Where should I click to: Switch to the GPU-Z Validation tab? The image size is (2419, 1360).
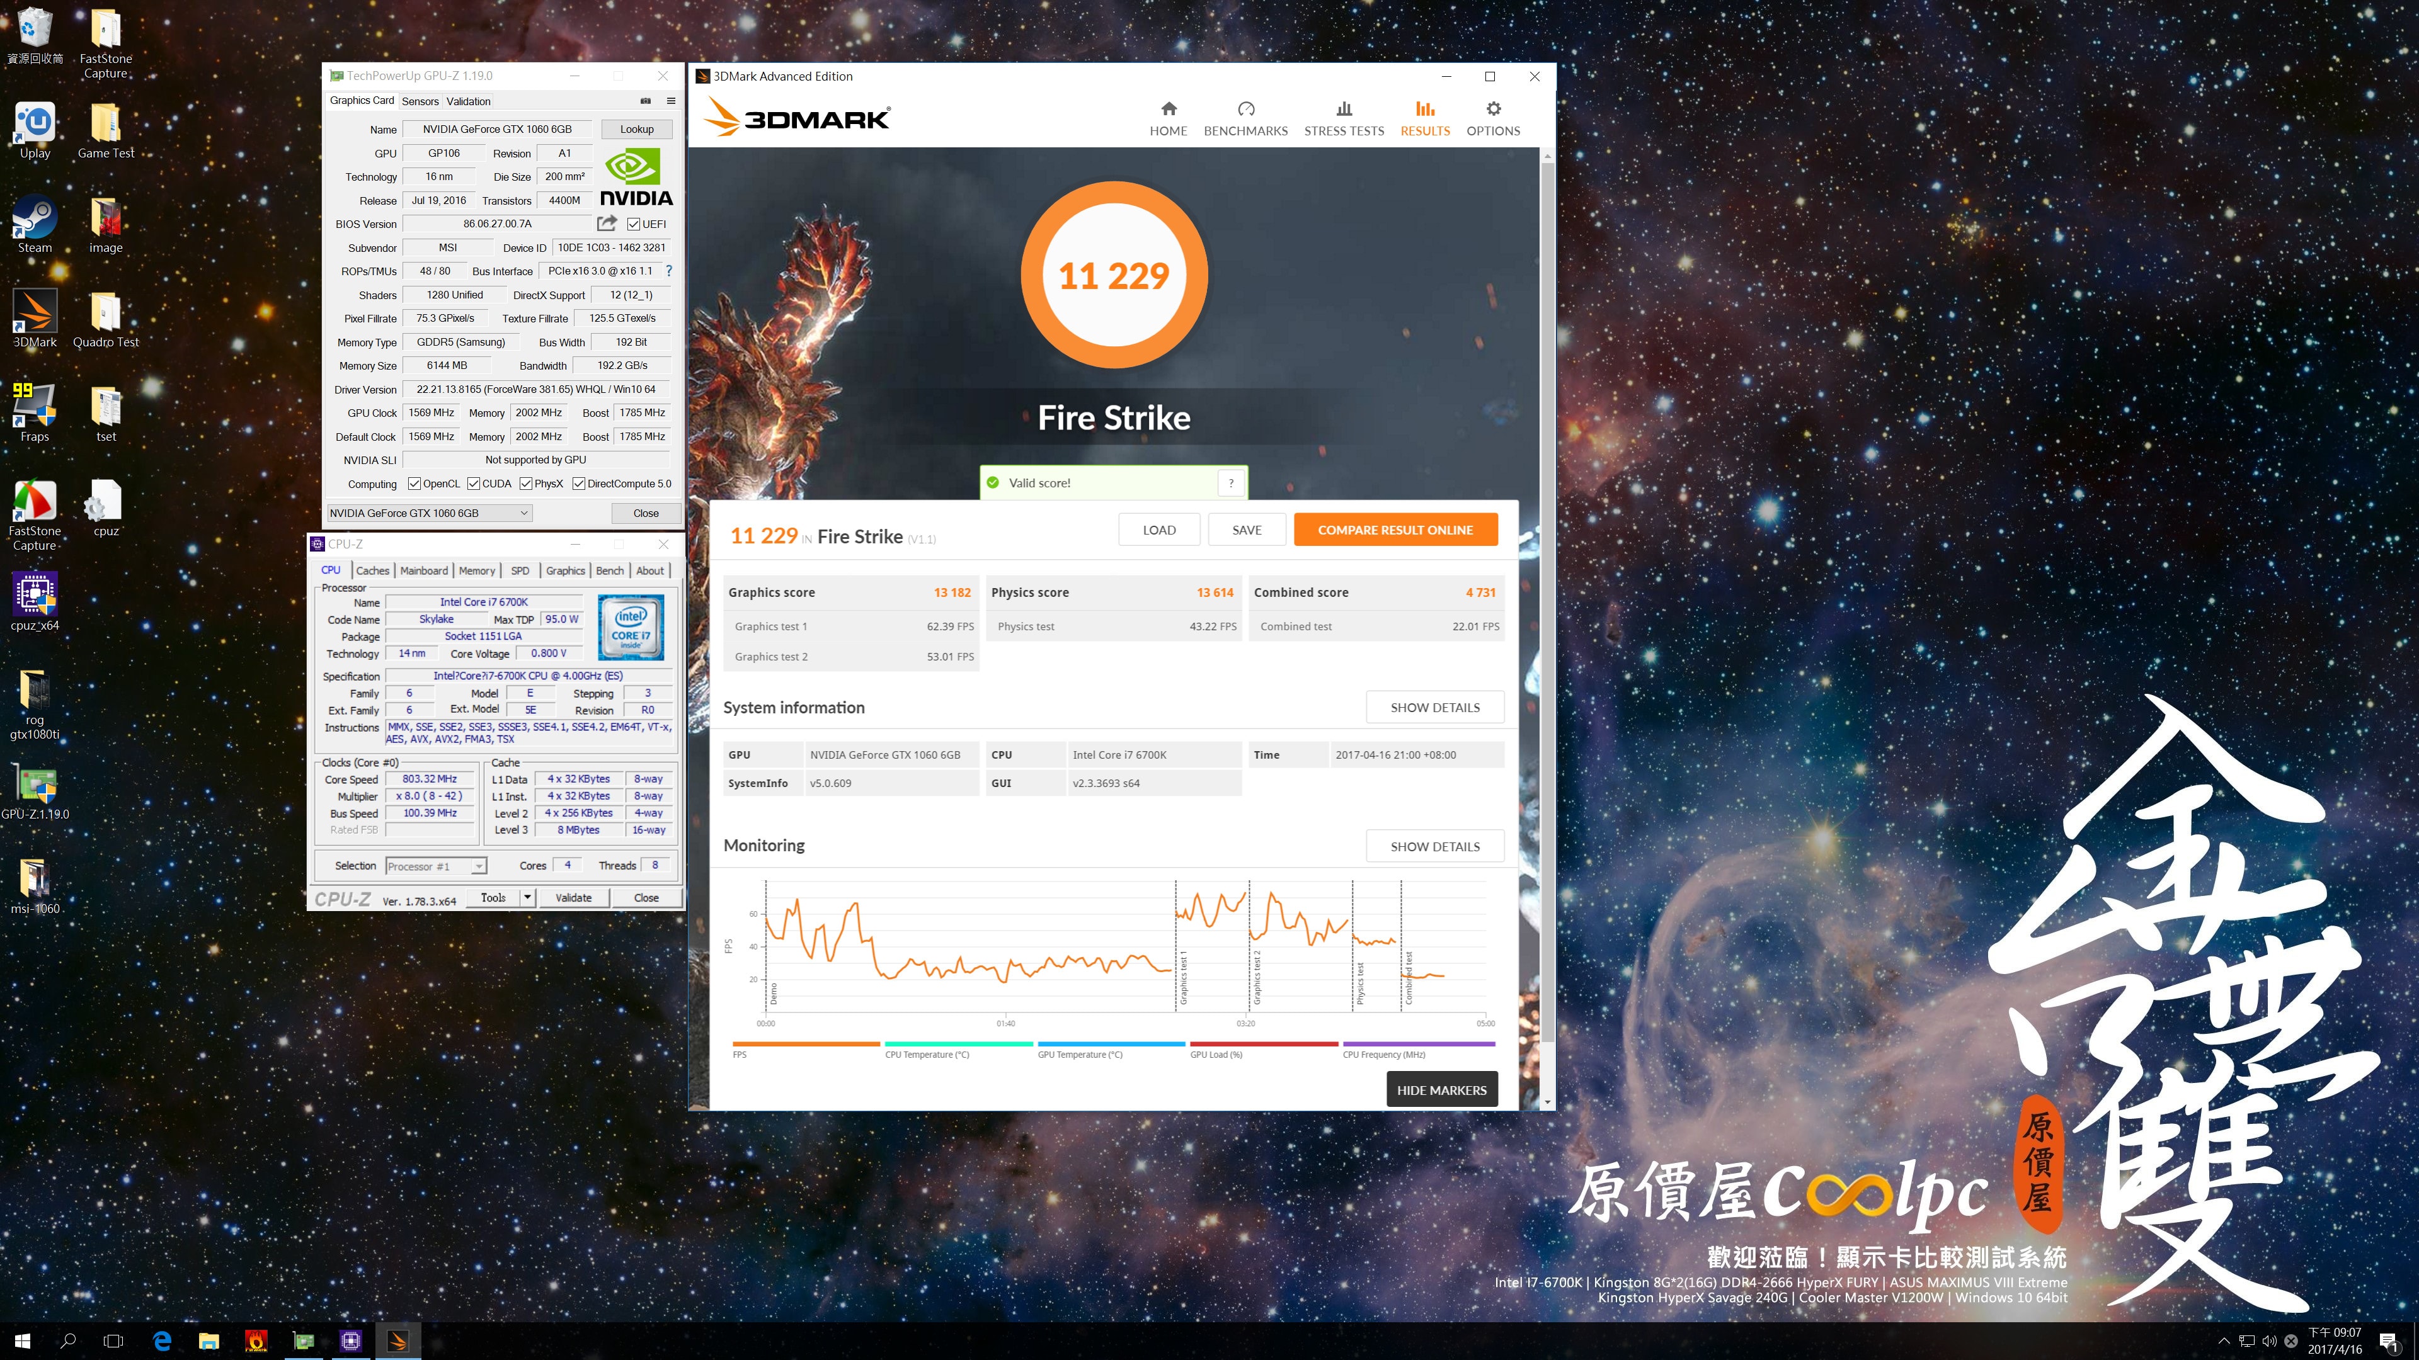467,101
